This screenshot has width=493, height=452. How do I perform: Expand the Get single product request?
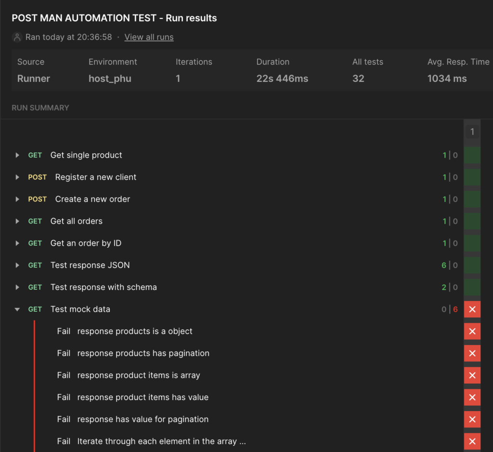point(17,155)
